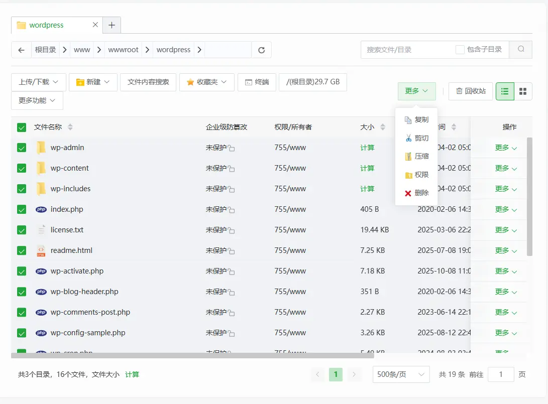The width and height of the screenshot is (548, 404).
Task: Open the 500条/页 page size dropdown
Action: tap(401, 375)
